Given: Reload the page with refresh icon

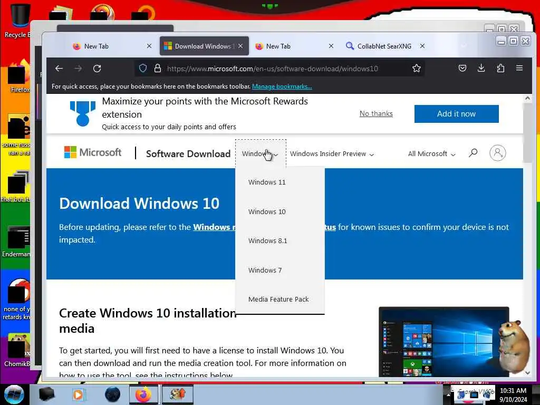Looking at the screenshot, I should pos(97,69).
